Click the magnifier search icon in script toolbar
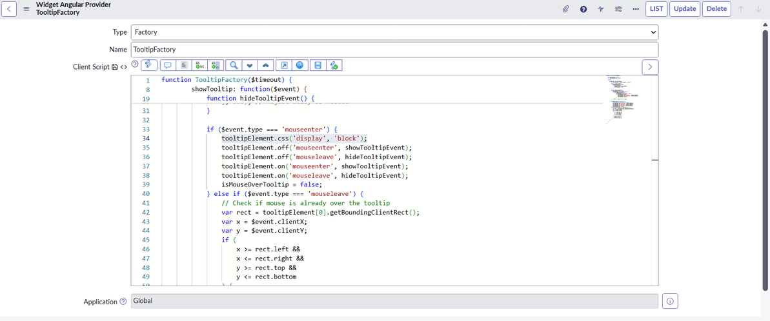This screenshot has height=321, width=770. point(234,65)
